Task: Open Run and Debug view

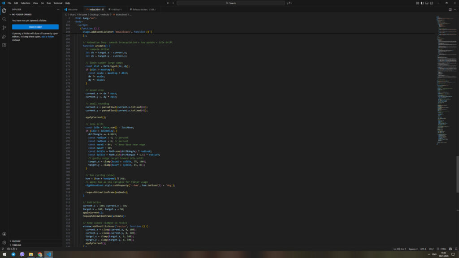Action: pos(4,37)
